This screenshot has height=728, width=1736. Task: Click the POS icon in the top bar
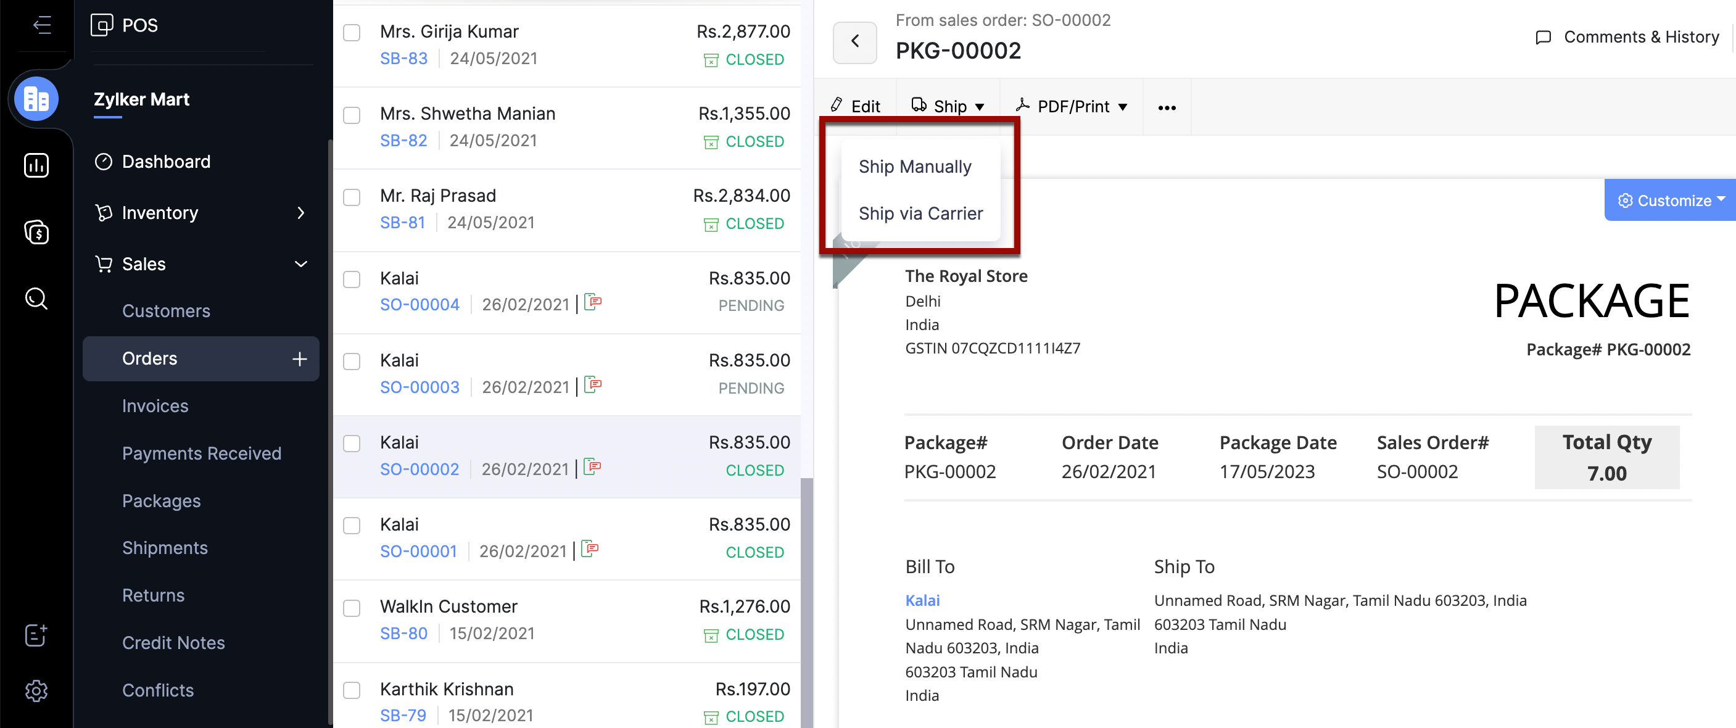pos(102,26)
